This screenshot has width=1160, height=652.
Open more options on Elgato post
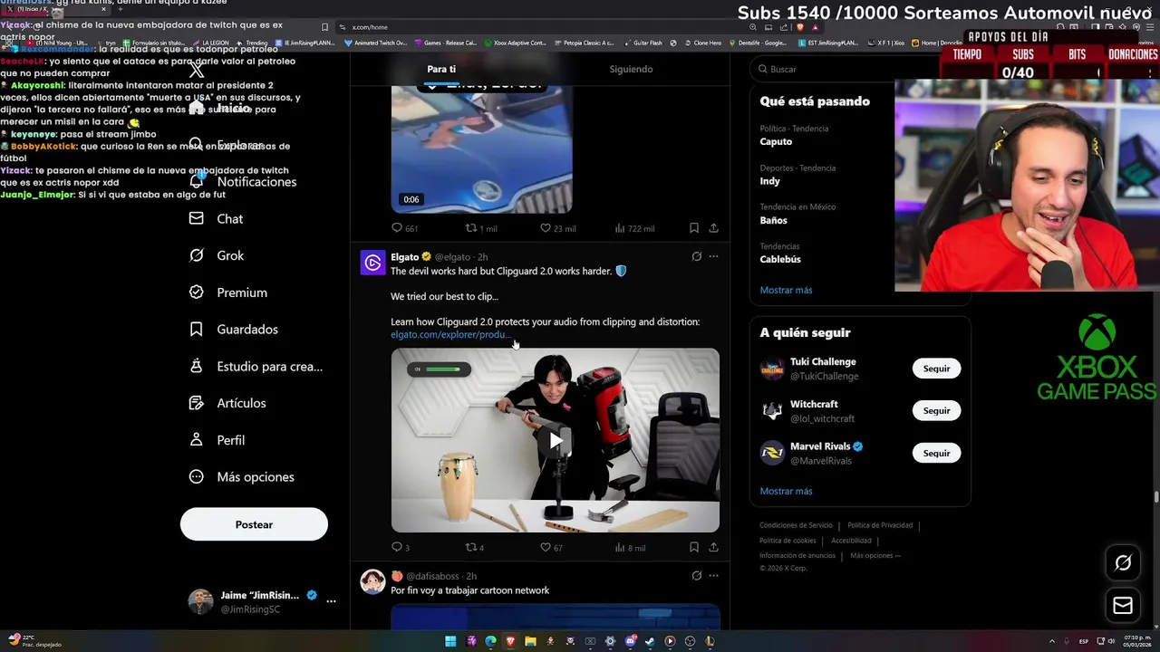[713, 256]
